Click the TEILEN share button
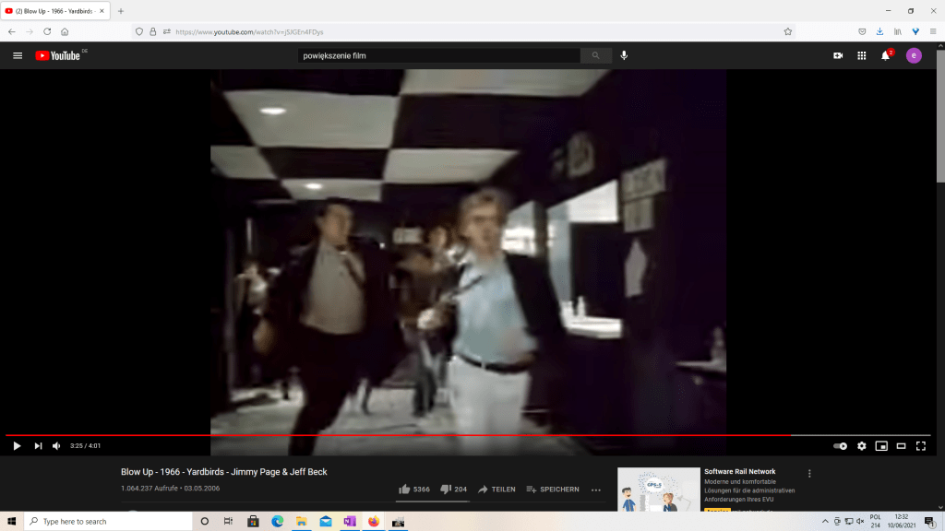 pyautogui.click(x=496, y=490)
